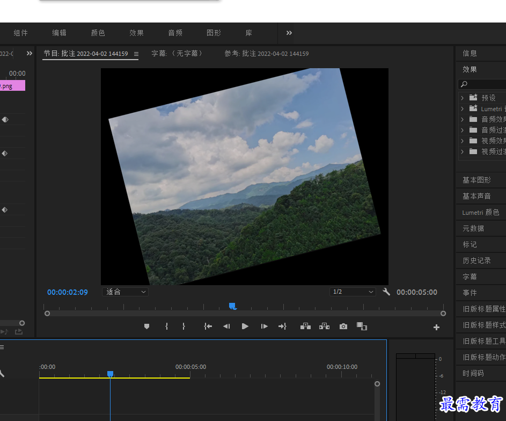
Task: Switch to the 编辑 workspace
Action: click(60, 33)
